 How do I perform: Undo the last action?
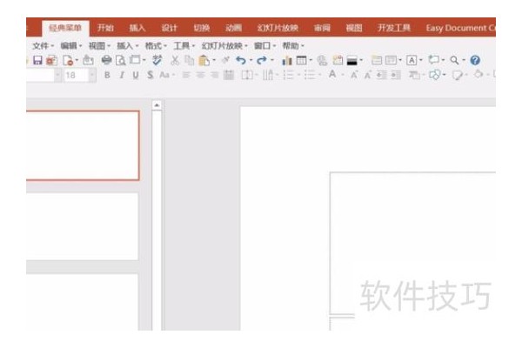pos(241,60)
